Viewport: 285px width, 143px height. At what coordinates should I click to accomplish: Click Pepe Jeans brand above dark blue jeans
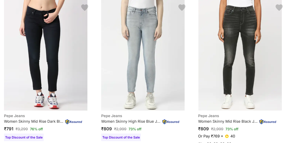14,116
